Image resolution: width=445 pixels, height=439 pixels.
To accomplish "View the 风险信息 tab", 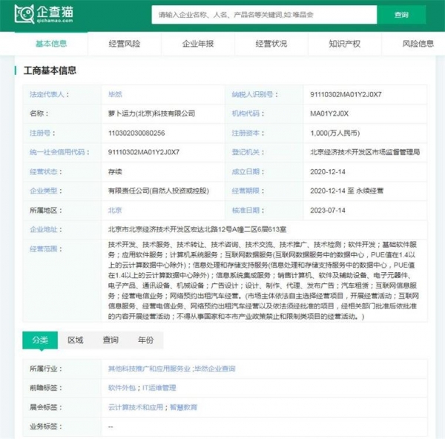I will pyautogui.click(x=418, y=44).
